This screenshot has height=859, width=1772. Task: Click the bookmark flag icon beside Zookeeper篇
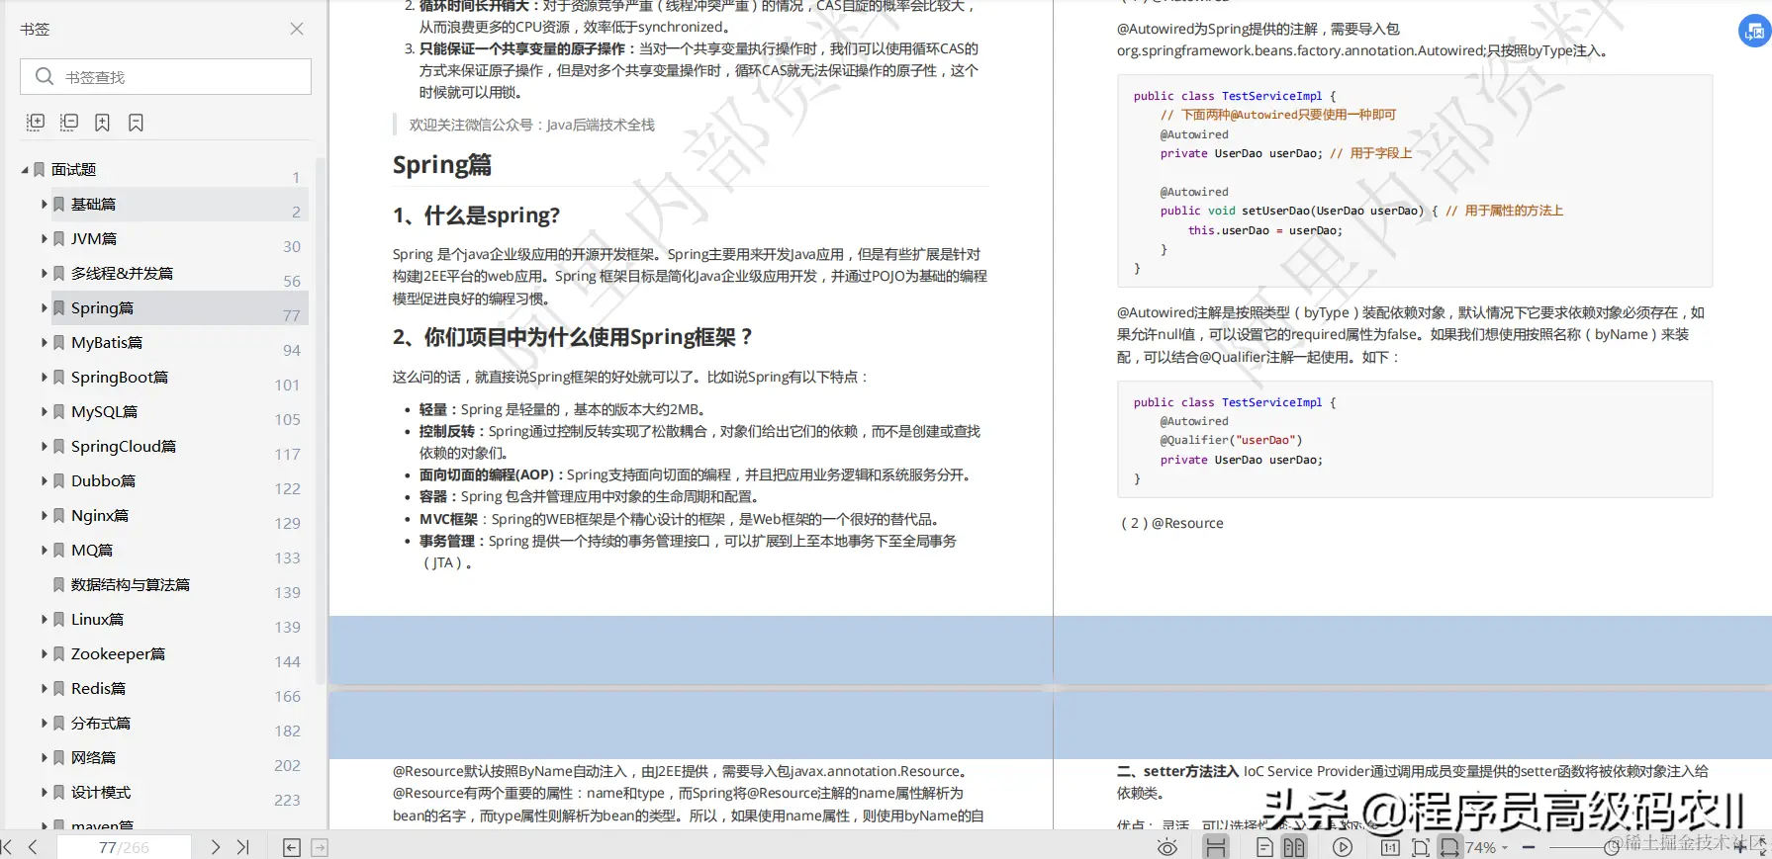[59, 654]
